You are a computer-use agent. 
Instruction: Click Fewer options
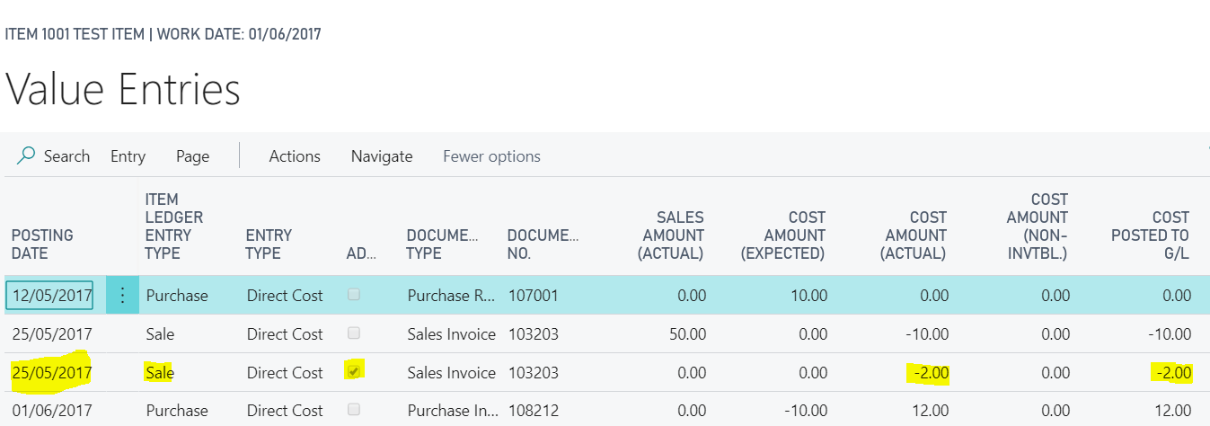491,156
